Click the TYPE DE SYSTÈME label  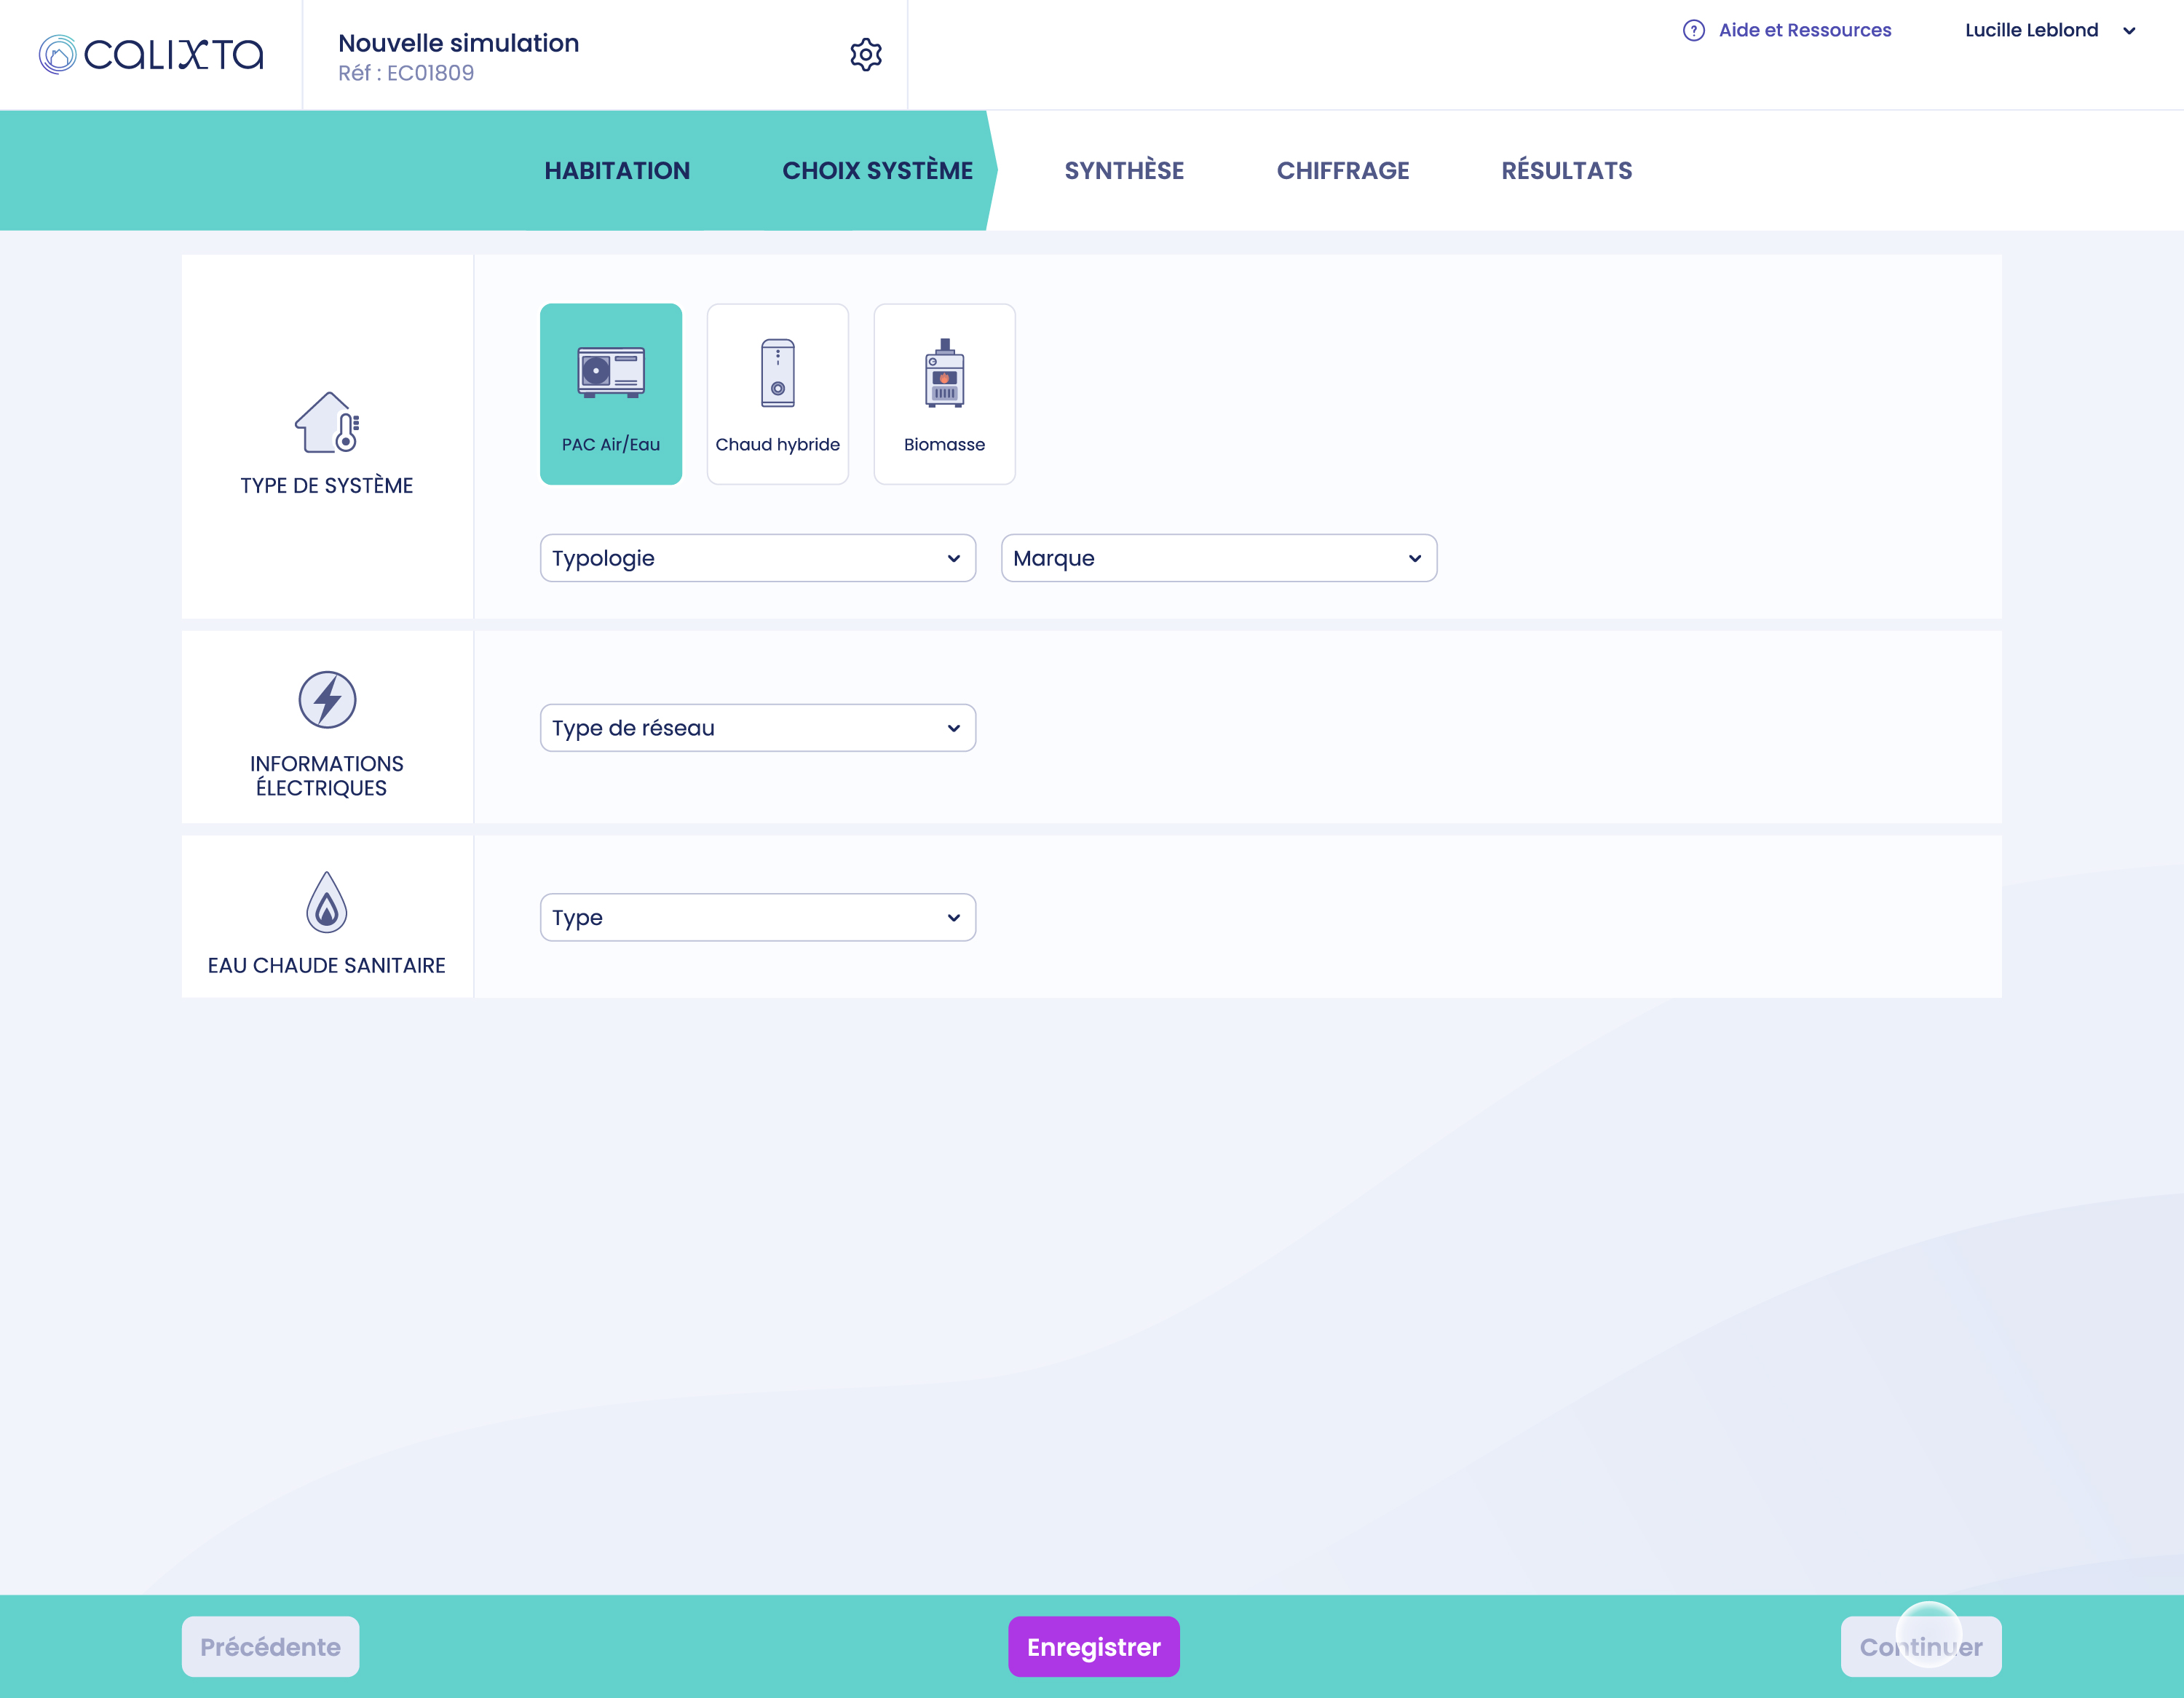pyautogui.click(x=327, y=485)
